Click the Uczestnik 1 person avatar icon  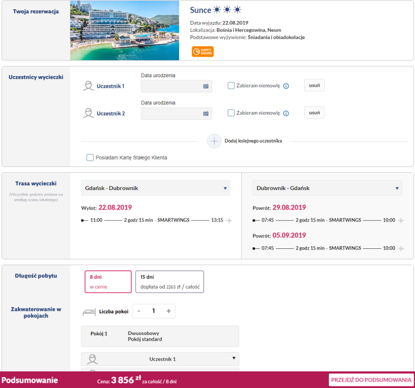coord(88,86)
